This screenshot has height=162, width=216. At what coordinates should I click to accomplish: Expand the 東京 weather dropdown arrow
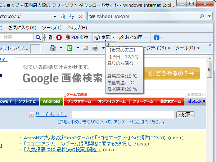click(113, 37)
